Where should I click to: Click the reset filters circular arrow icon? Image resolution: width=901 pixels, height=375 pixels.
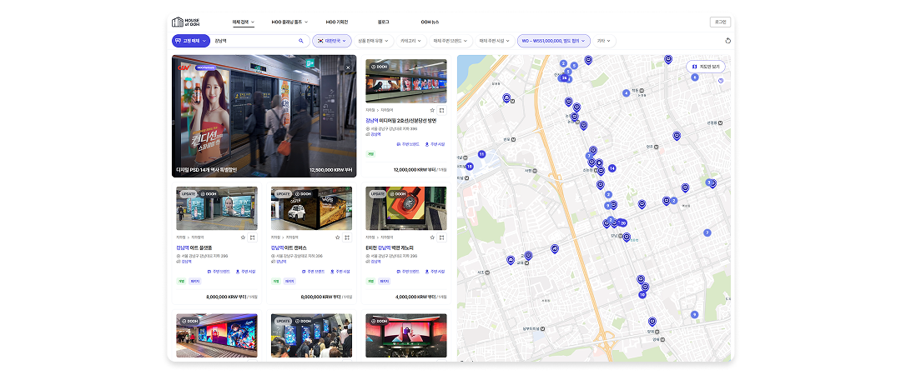tap(728, 41)
